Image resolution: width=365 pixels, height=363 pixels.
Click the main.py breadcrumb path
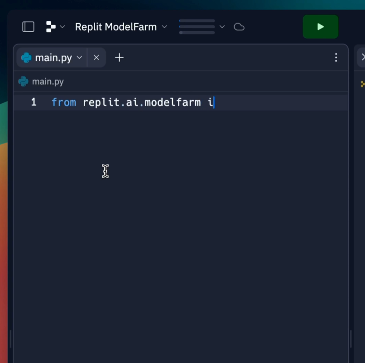(48, 82)
